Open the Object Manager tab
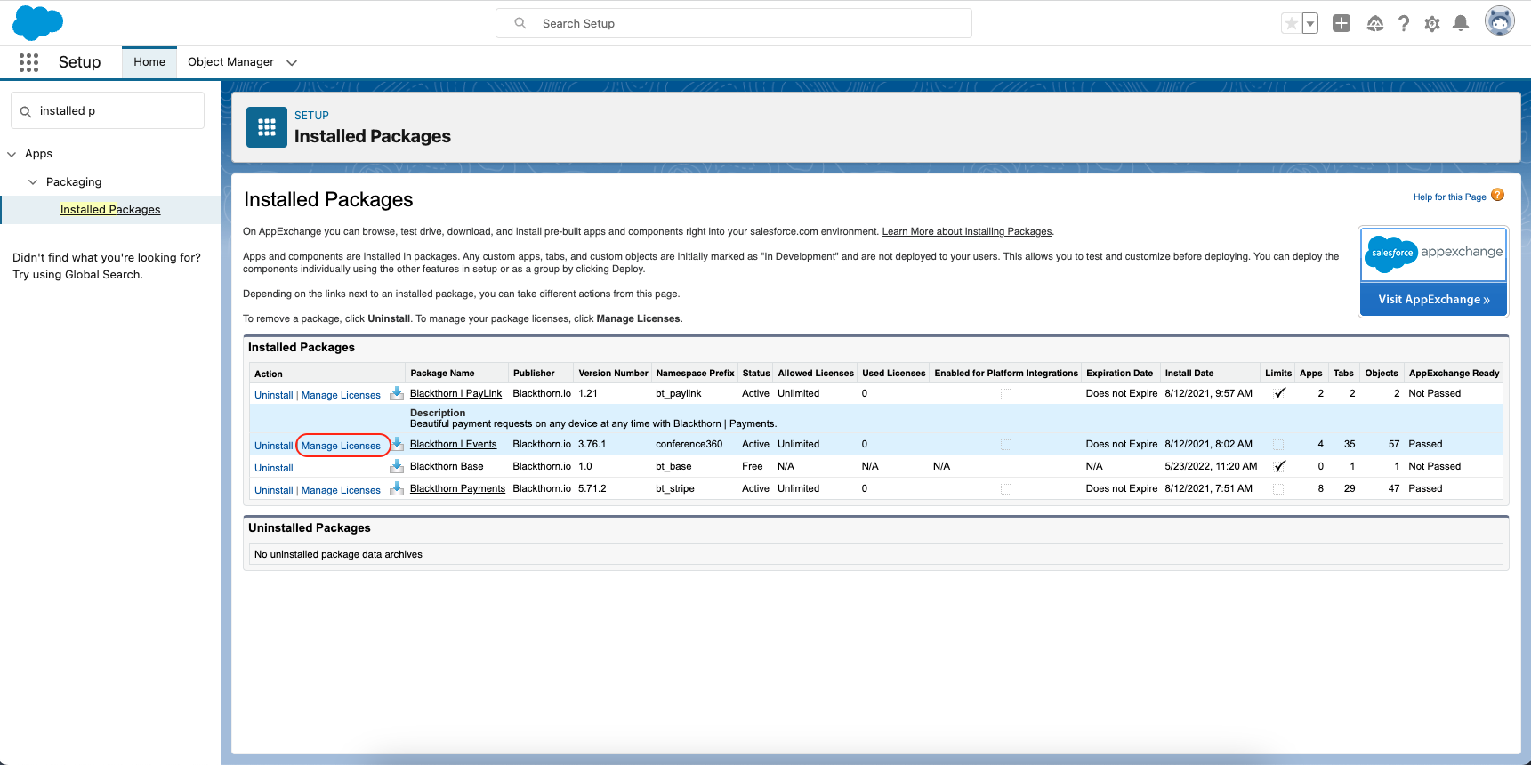The width and height of the screenshot is (1531, 765). click(x=230, y=62)
